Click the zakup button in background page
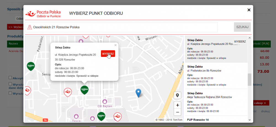 (x=261, y=103)
